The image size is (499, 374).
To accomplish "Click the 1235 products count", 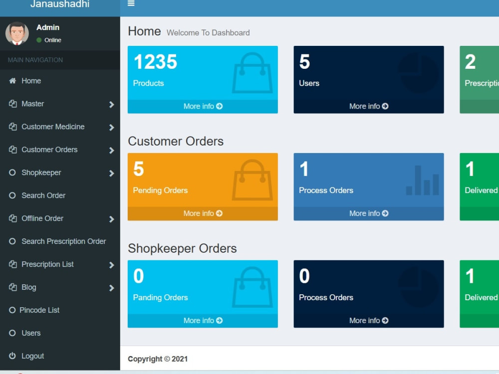I will 155,62.
